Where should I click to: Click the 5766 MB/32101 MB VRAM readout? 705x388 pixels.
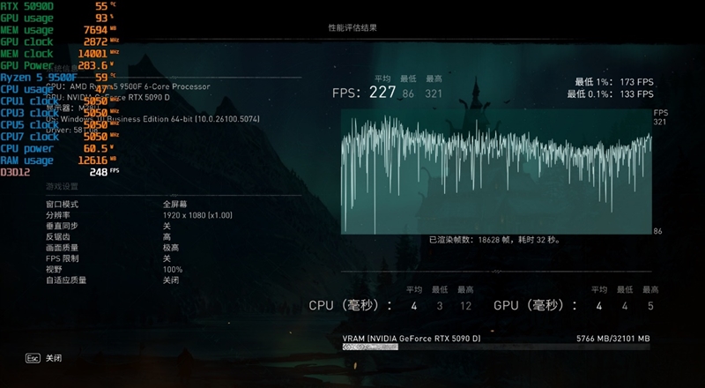(x=612, y=338)
